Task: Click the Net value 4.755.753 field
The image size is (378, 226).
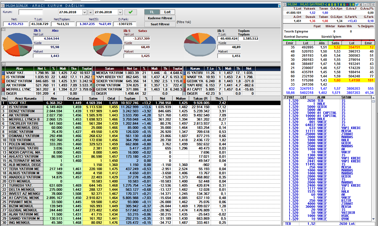Action: point(15,24)
